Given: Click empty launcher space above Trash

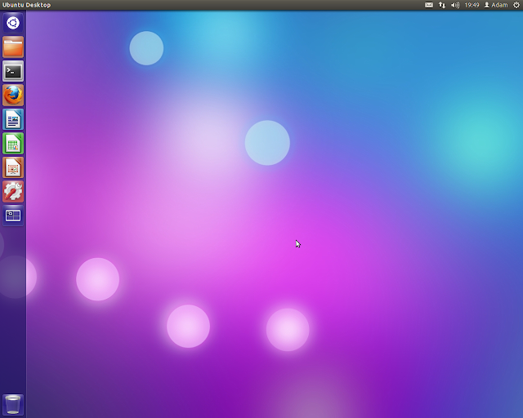Looking at the screenshot, I should pos(13,310).
